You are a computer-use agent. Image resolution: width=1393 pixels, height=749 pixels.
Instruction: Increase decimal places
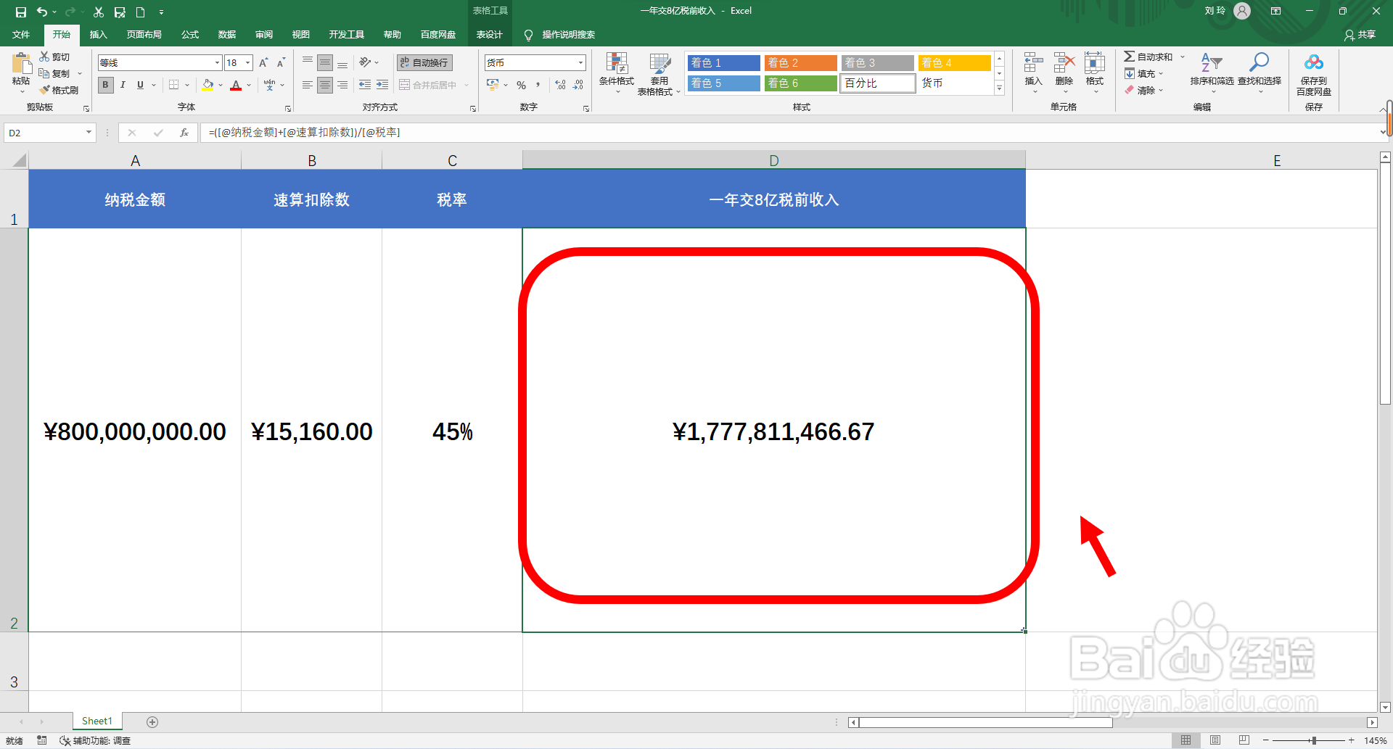point(560,85)
